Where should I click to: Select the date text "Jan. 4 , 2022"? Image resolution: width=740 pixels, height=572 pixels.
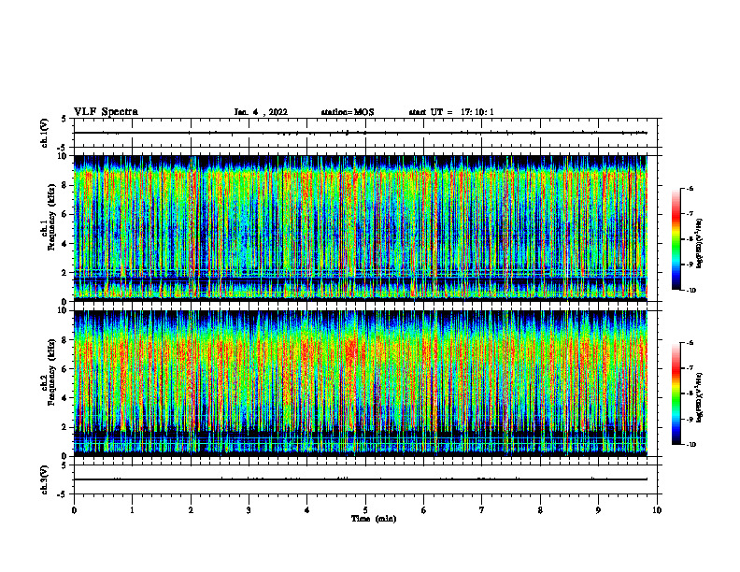coord(261,112)
